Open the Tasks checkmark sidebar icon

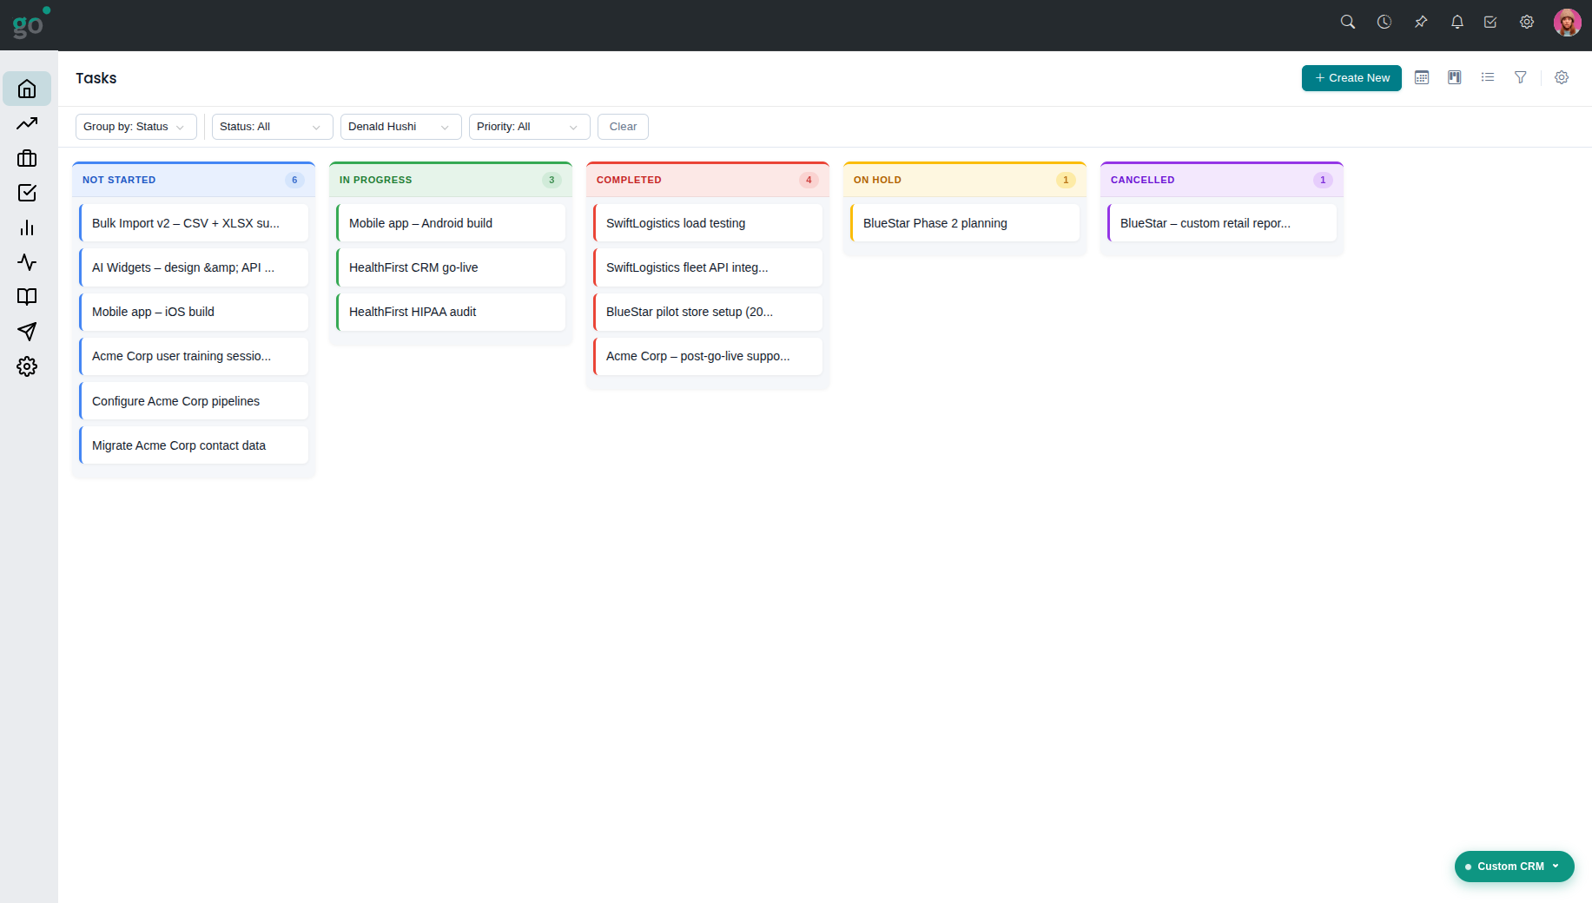(27, 193)
